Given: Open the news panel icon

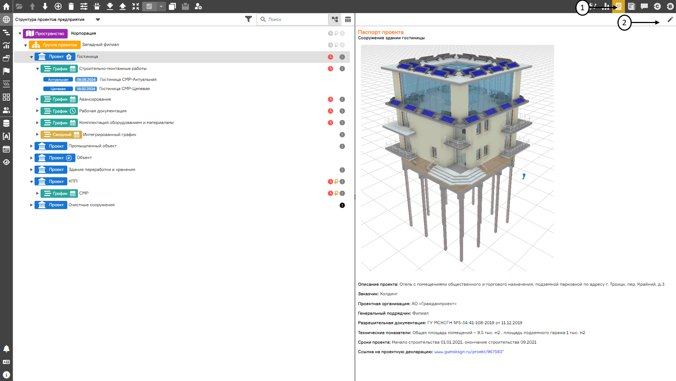Looking at the screenshot, I should pos(631,6).
